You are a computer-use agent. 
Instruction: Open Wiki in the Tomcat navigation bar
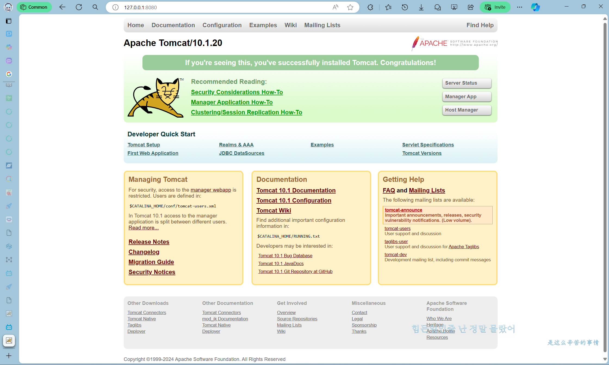(291, 25)
